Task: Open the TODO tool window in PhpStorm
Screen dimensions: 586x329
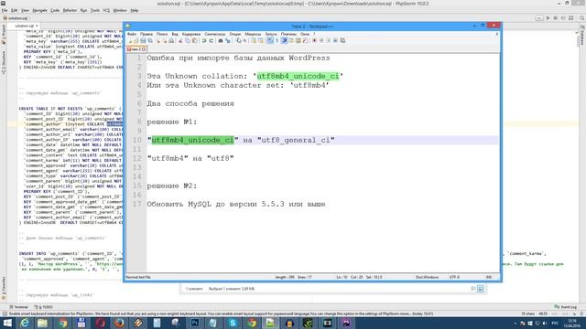Action: click(44, 307)
